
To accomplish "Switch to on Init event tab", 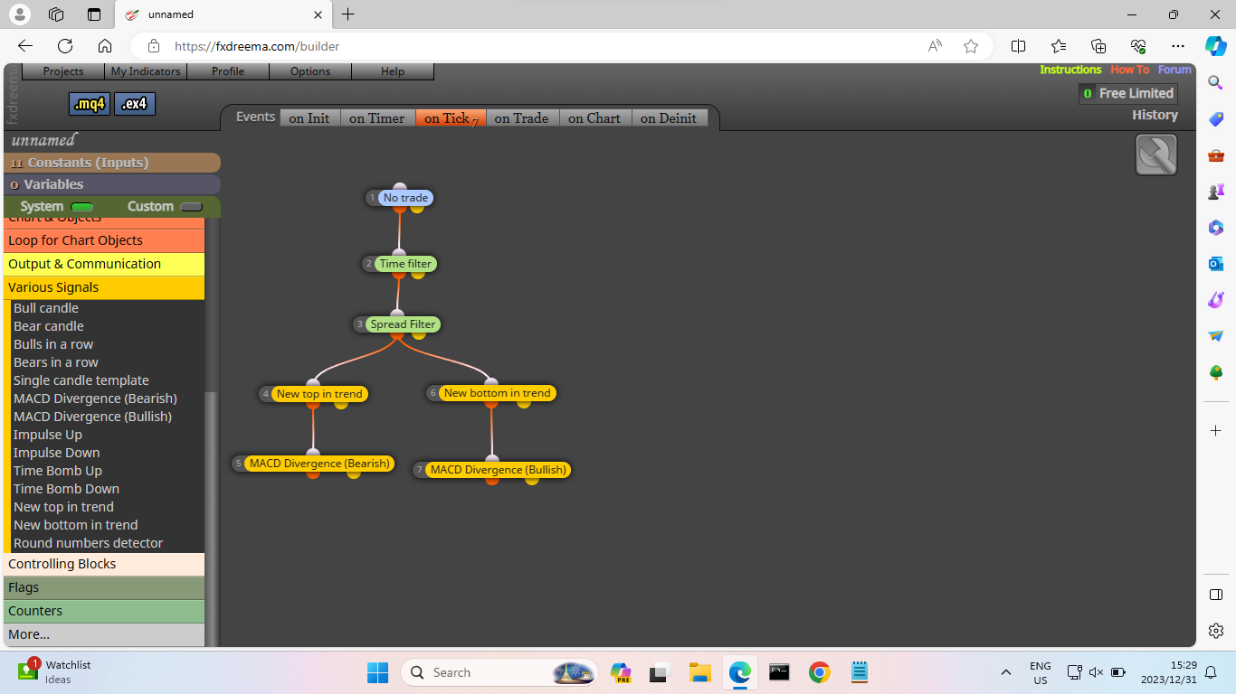I will (x=309, y=118).
